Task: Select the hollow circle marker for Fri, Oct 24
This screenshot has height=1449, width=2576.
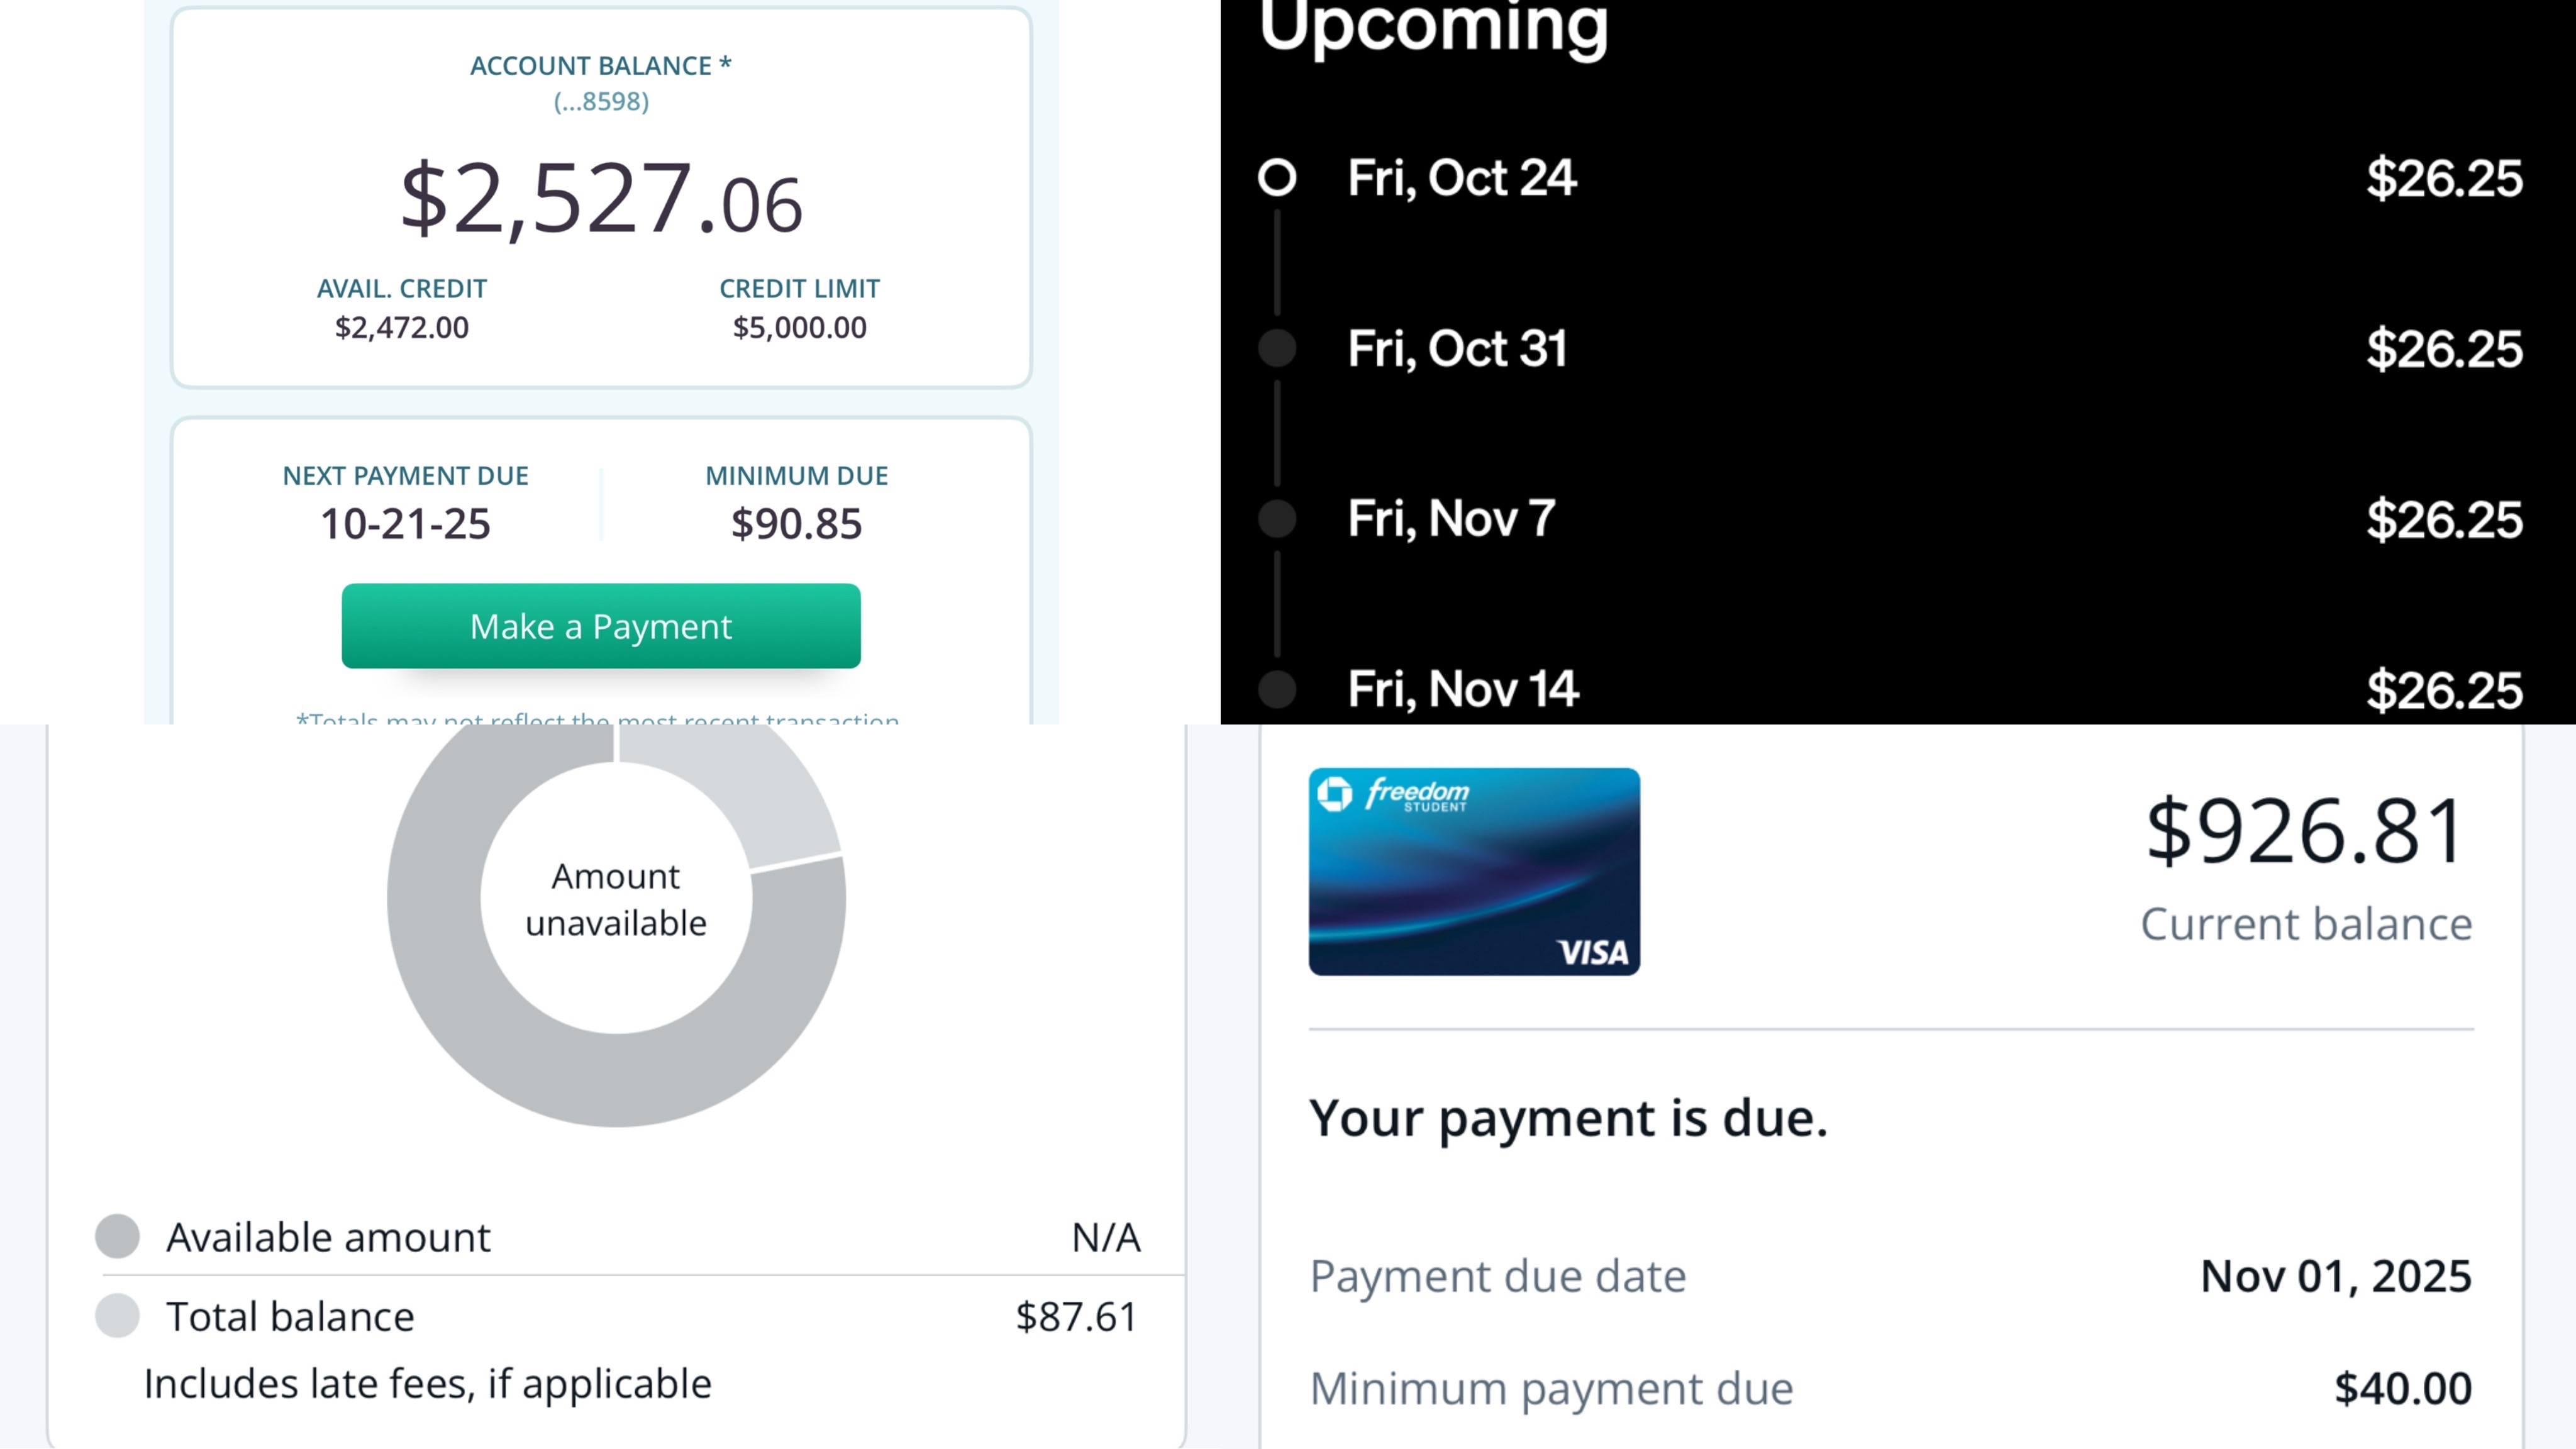Action: (1277, 178)
